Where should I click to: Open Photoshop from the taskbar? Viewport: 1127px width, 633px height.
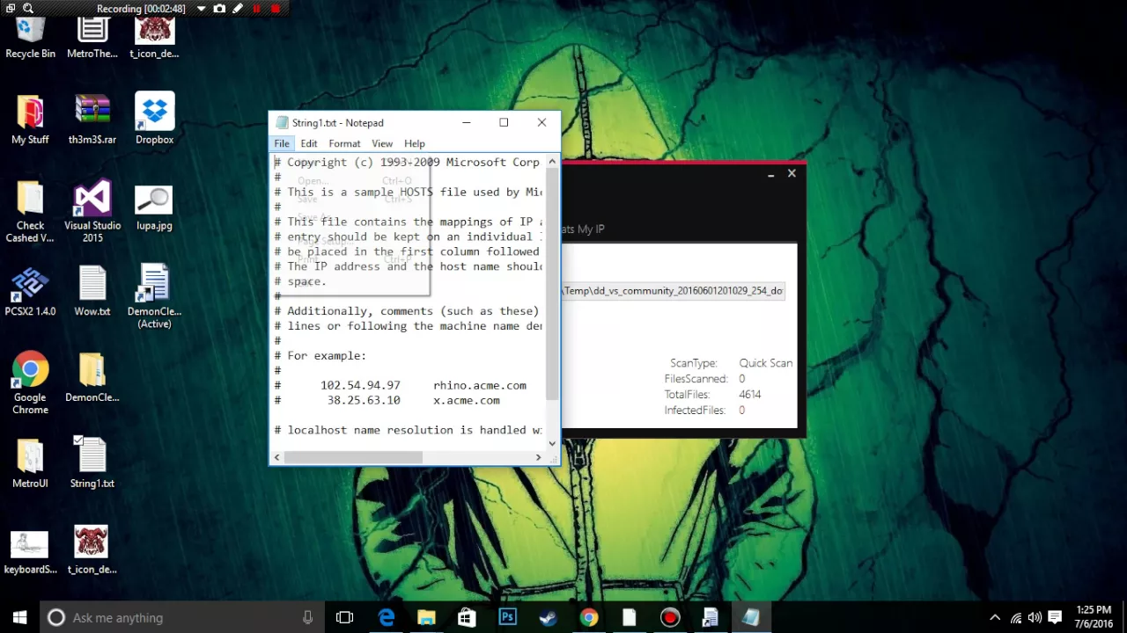(507, 617)
